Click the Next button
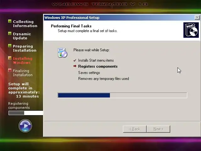Screen dimensions: 201x151 (x=158, y=129)
